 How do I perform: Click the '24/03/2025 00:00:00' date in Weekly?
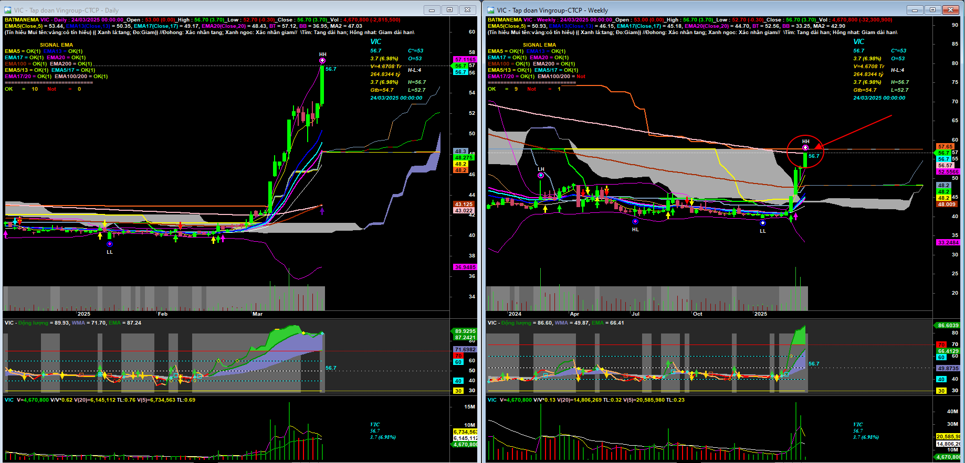[x=879, y=98]
